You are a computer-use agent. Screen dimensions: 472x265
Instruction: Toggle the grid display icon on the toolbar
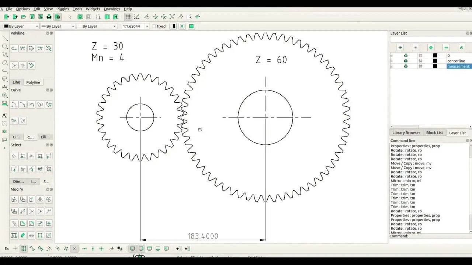click(x=128, y=17)
